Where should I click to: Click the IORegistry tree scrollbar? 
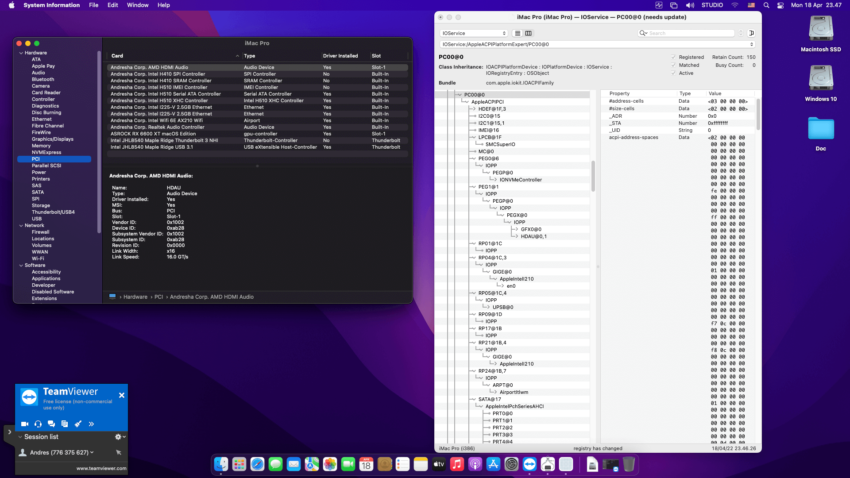pyautogui.click(x=593, y=176)
